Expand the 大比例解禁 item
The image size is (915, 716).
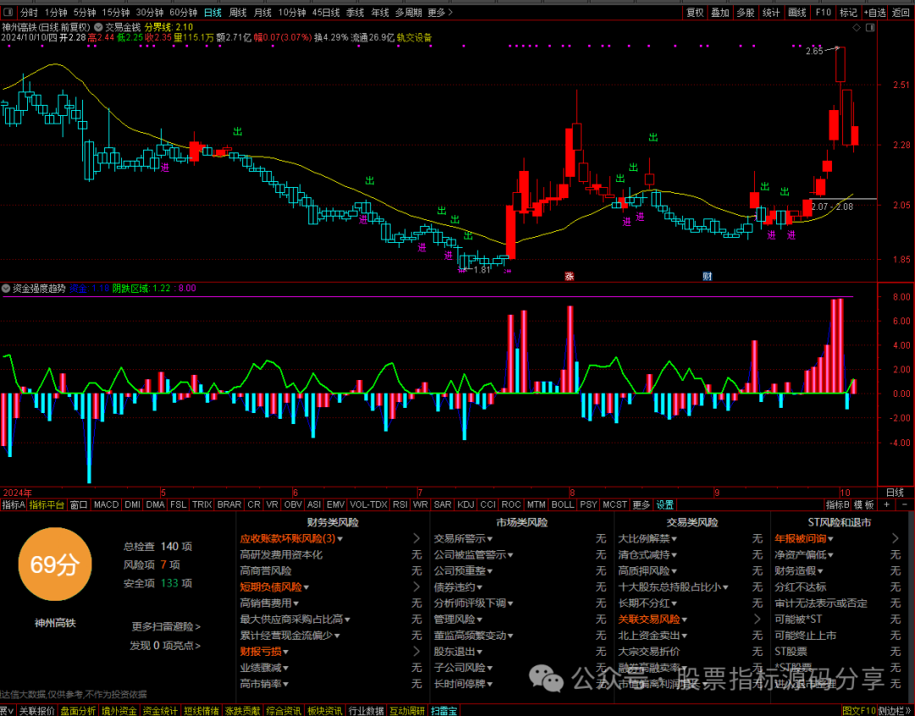648,538
